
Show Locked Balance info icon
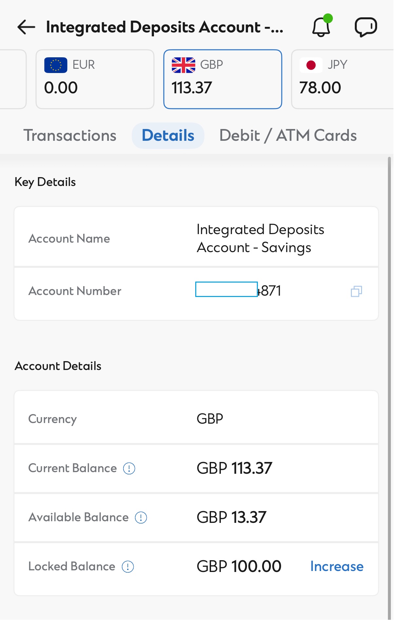pyautogui.click(x=128, y=566)
